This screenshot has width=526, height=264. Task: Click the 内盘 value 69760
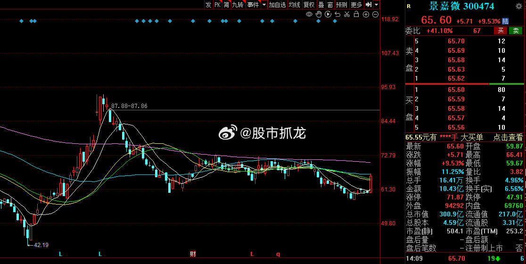click(513, 206)
